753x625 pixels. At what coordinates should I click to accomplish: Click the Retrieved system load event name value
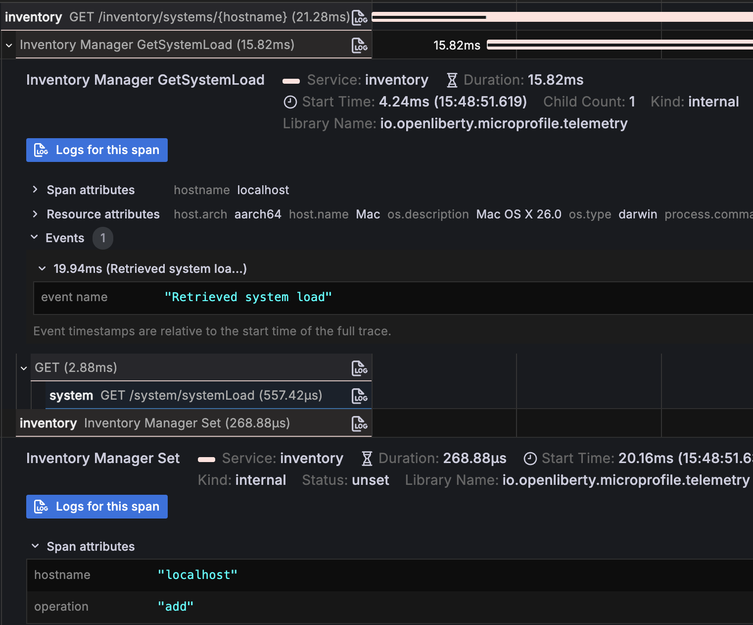tap(248, 297)
